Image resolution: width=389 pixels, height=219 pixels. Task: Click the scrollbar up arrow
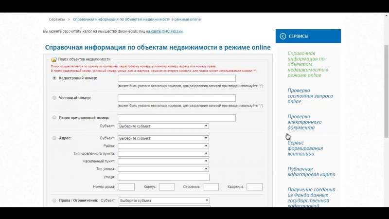[386, 16]
